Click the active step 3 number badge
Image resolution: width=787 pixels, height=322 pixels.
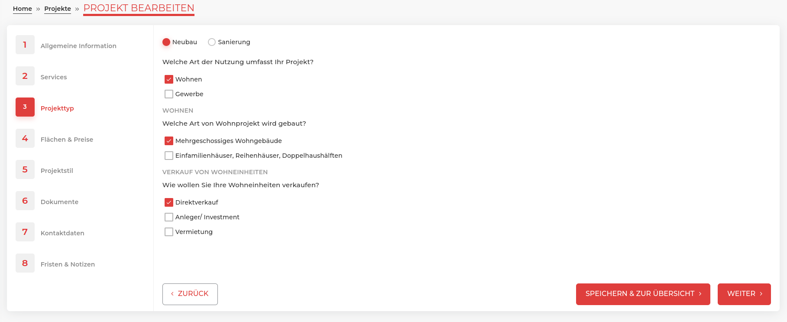(25, 107)
